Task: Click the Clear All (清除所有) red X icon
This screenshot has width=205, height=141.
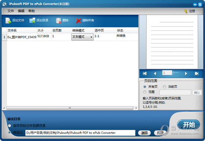Action: coord(79,20)
